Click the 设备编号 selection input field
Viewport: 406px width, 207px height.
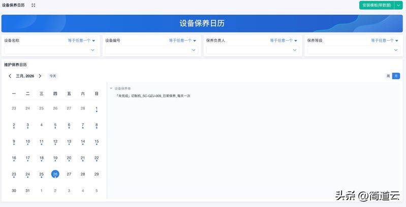pos(151,50)
